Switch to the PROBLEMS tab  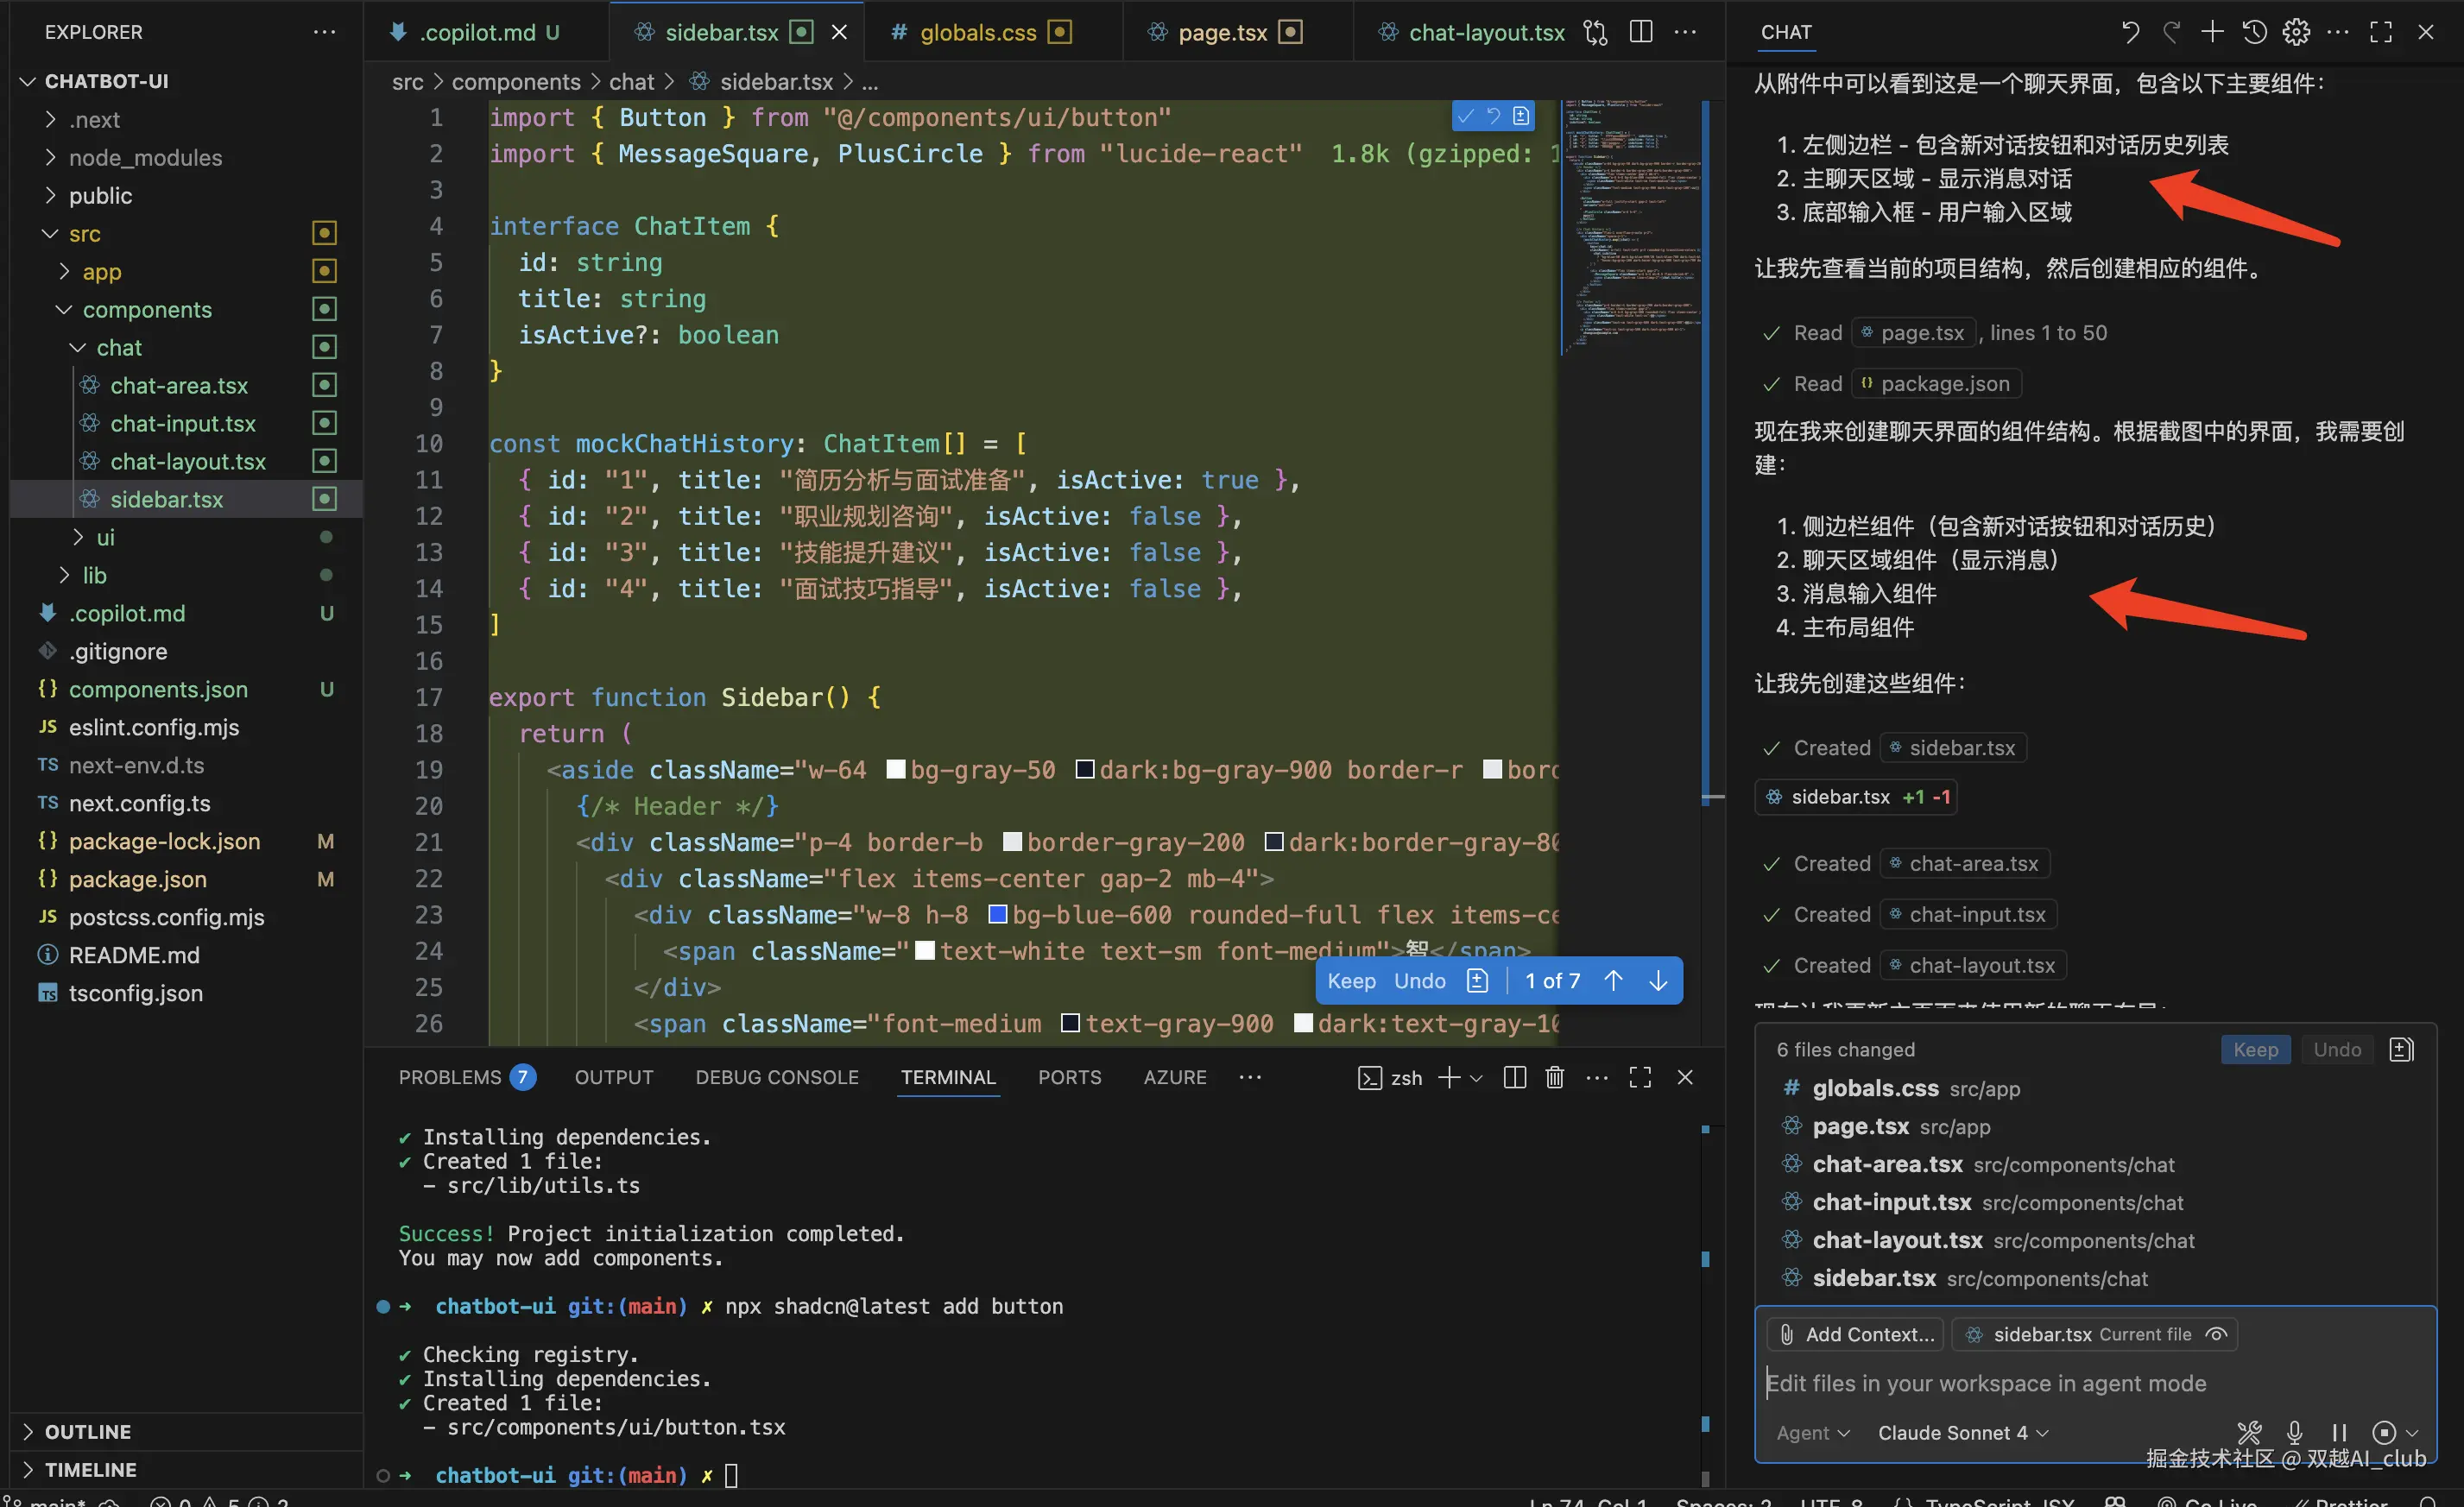[x=450, y=1077]
